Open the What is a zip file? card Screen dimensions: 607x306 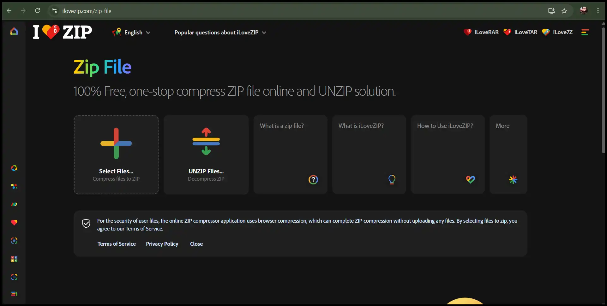coord(290,154)
